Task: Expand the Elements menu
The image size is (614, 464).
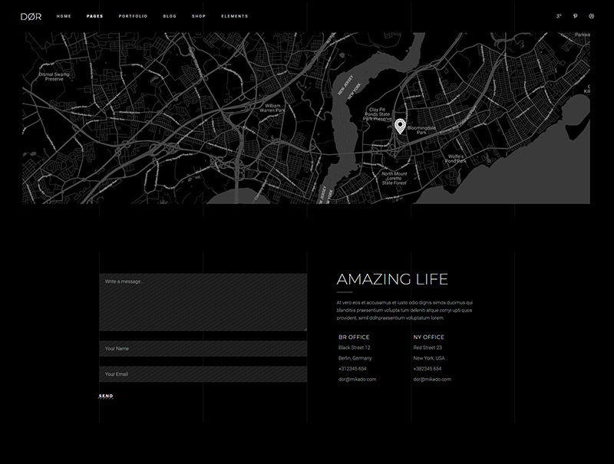Action: point(234,16)
